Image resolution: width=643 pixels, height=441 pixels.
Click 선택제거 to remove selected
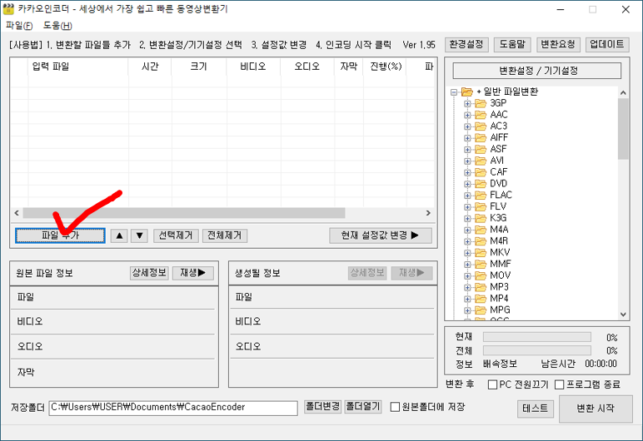(176, 235)
